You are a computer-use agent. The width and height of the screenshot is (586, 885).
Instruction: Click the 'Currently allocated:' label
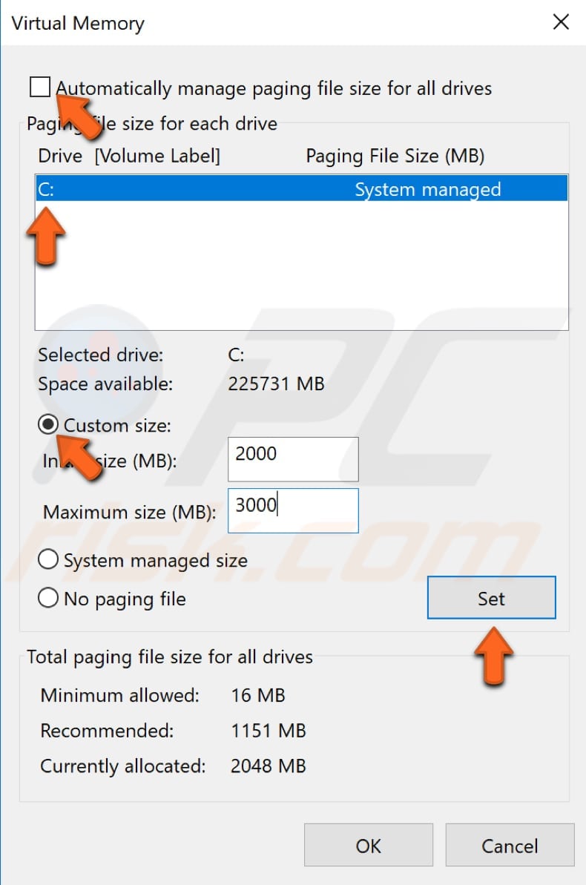[x=123, y=766]
